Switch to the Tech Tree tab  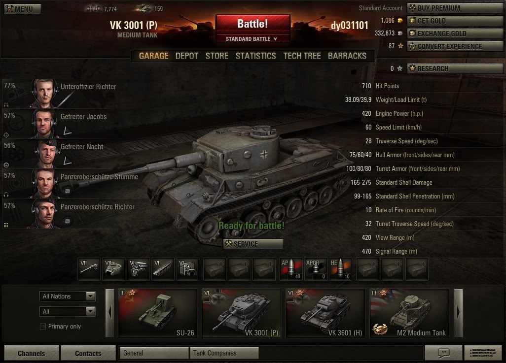coord(302,56)
